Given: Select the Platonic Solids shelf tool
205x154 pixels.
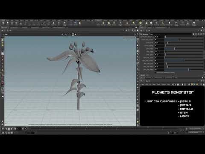Looking at the screenshot, I should pos(64,24).
